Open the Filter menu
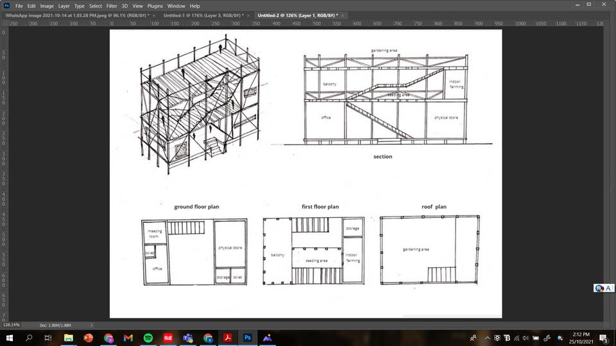 point(112,6)
